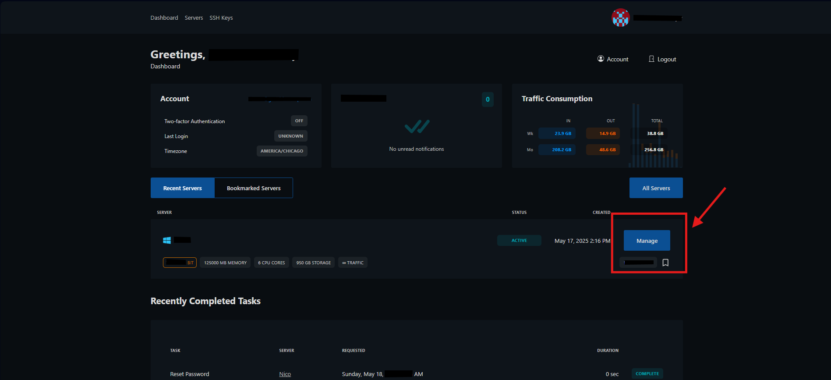Viewport: 831px width, 380px height.
Task: Open SSH Keys page
Action: click(x=221, y=18)
